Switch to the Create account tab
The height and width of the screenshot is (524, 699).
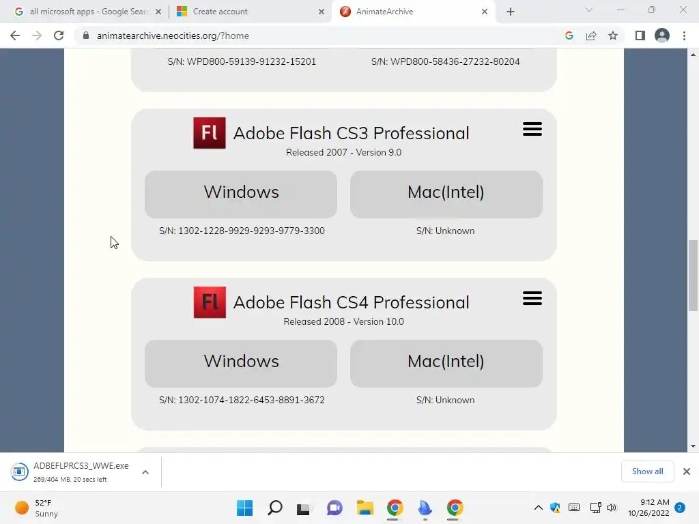click(250, 12)
